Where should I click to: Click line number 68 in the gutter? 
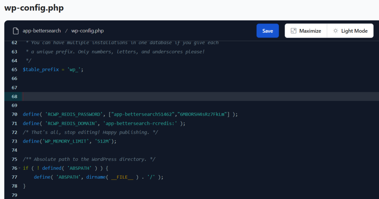tap(14, 96)
